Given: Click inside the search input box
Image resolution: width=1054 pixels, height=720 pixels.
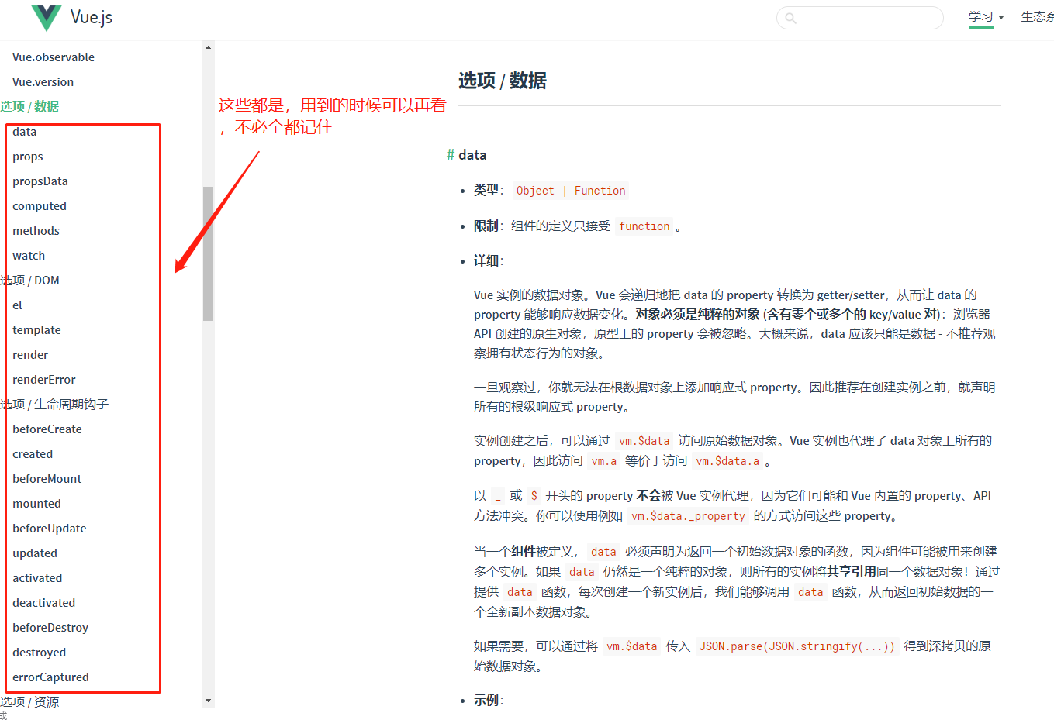Looking at the screenshot, I should pos(861,18).
